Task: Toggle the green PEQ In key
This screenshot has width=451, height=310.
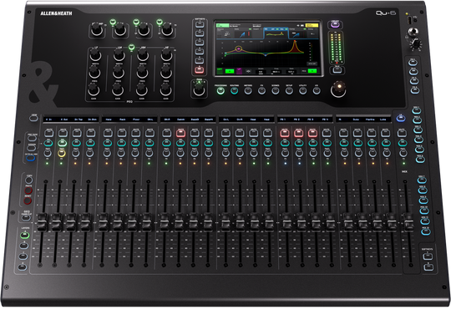Action: click(x=131, y=47)
